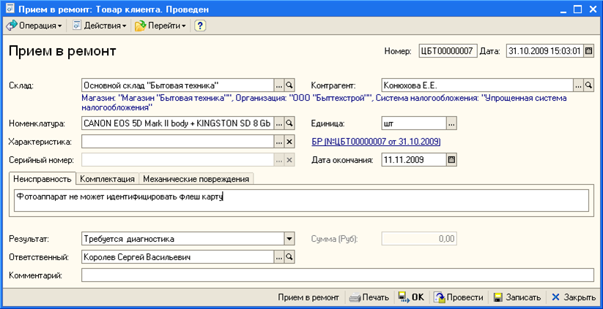This screenshot has width=603, height=309.
Task: Click the window document icon in title bar
Action: tap(10, 9)
